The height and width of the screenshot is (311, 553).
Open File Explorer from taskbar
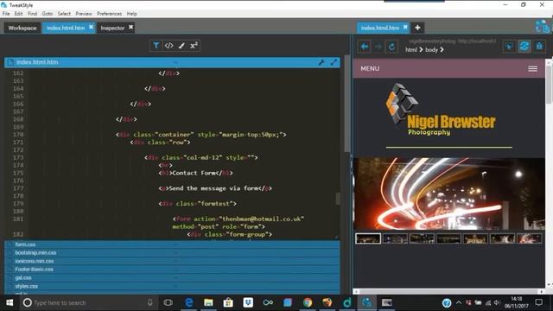click(208, 302)
